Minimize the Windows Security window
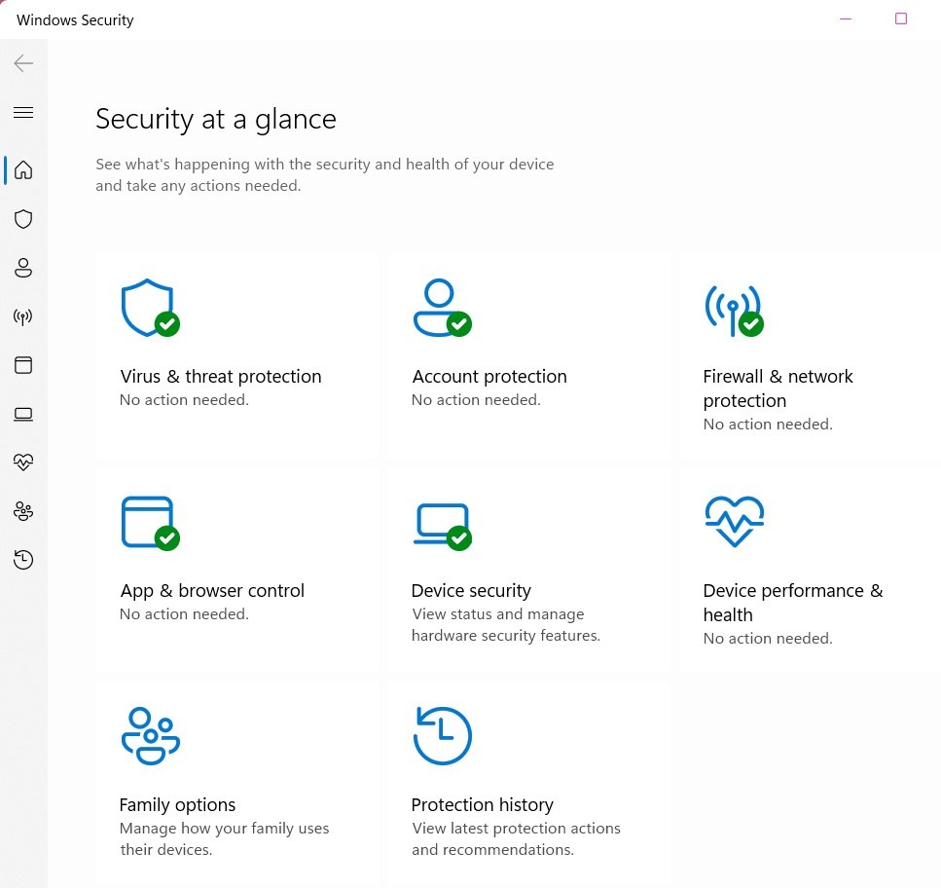 (x=846, y=18)
